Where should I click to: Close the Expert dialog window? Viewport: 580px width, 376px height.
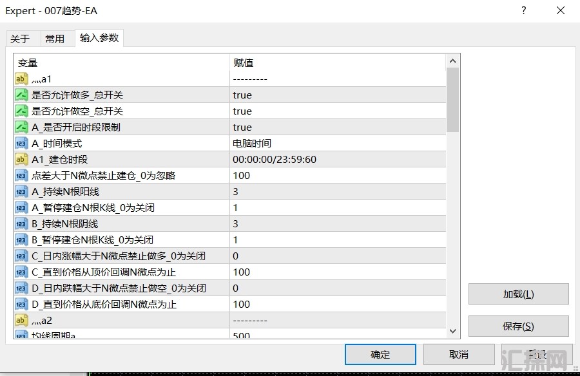tap(561, 10)
